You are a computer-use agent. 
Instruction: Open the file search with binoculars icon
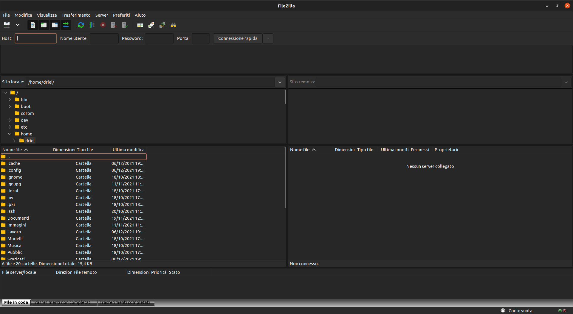(x=173, y=25)
